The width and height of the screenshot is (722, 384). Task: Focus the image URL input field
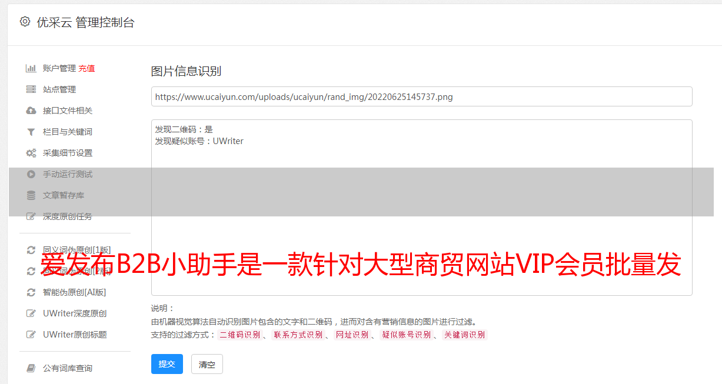coord(421,96)
